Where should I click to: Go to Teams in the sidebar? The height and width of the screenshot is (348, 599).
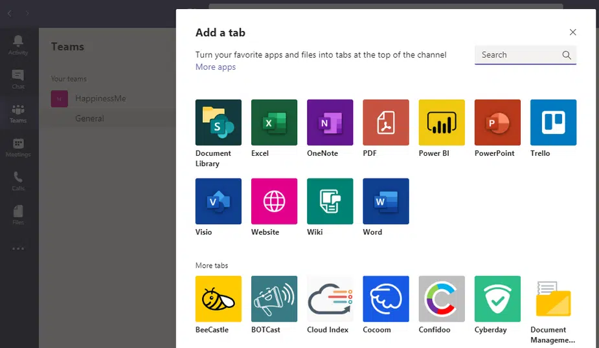pos(18,113)
